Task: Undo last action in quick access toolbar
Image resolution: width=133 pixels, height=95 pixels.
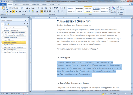Action: pos(7,1)
